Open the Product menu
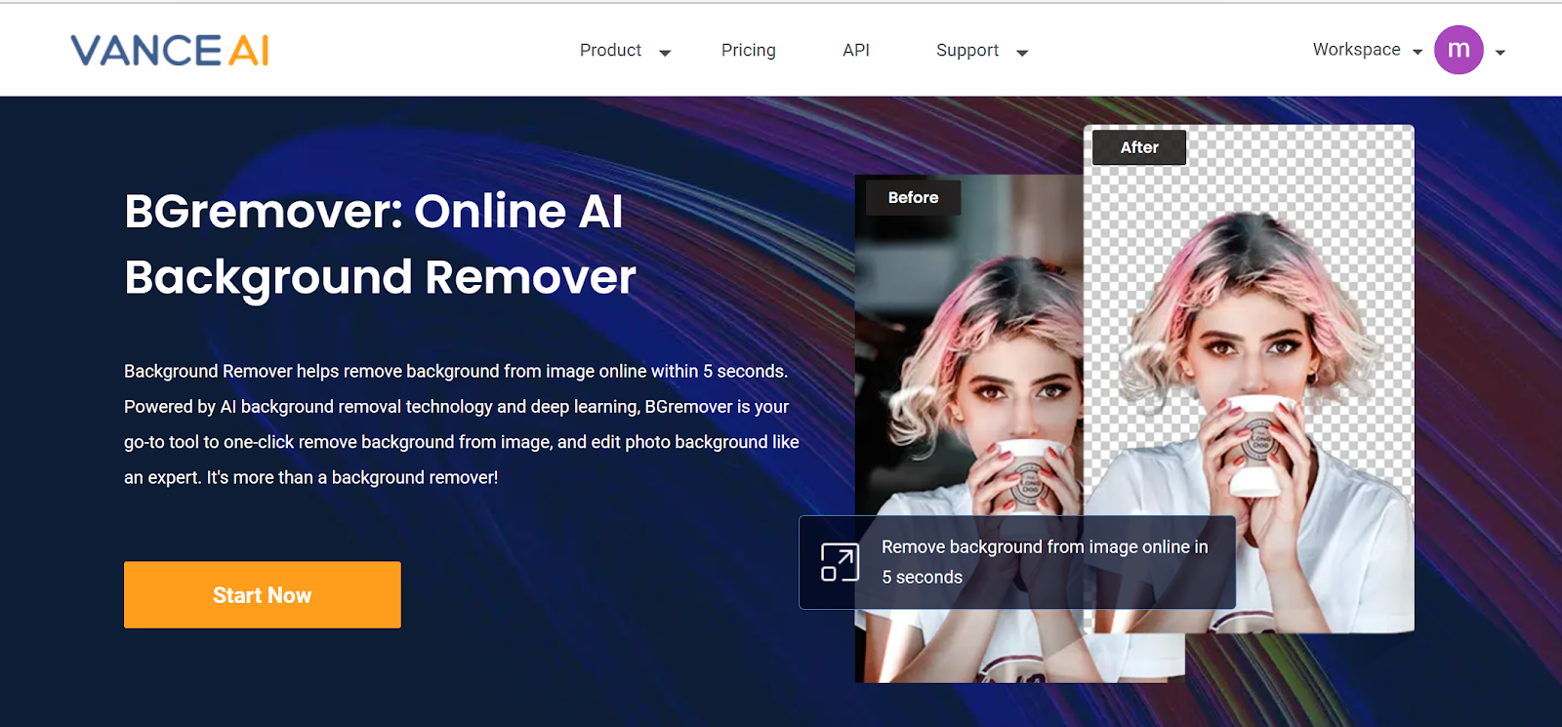The width and height of the screenshot is (1562, 727). [x=610, y=50]
